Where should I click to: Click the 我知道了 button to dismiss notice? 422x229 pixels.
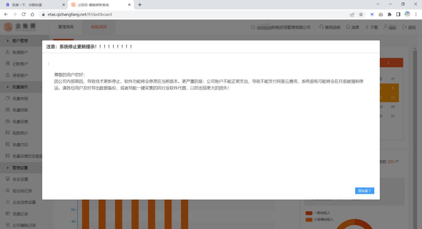click(364, 190)
